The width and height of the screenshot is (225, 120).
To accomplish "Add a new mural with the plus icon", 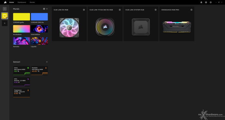I will [47, 9].
